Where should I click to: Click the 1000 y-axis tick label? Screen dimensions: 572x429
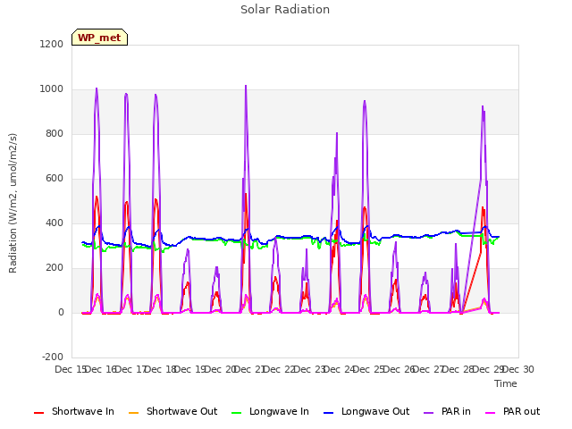(x=52, y=89)
